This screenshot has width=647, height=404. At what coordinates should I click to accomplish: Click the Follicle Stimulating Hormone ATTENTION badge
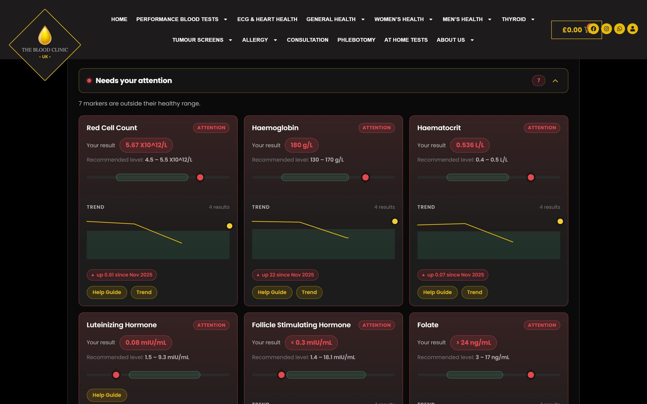[377, 325]
